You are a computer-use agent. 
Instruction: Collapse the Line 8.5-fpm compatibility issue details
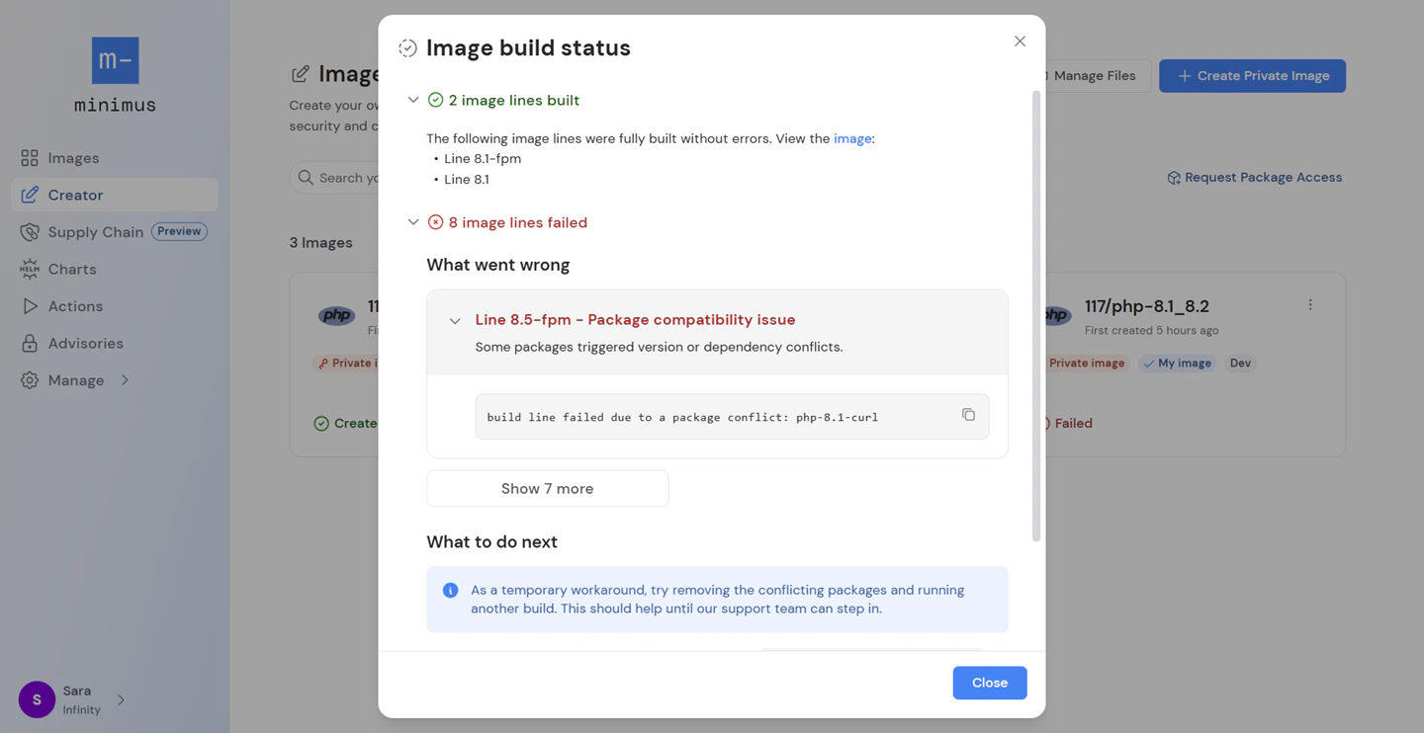click(455, 320)
